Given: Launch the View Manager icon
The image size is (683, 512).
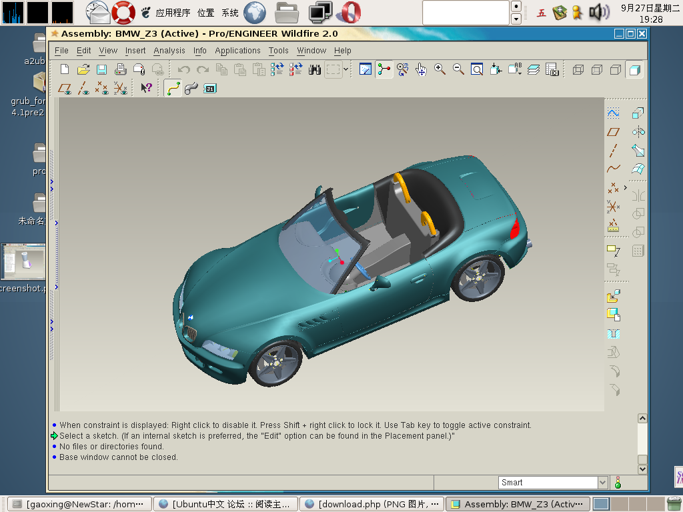Looking at the screenshot, I should point(552,69).
